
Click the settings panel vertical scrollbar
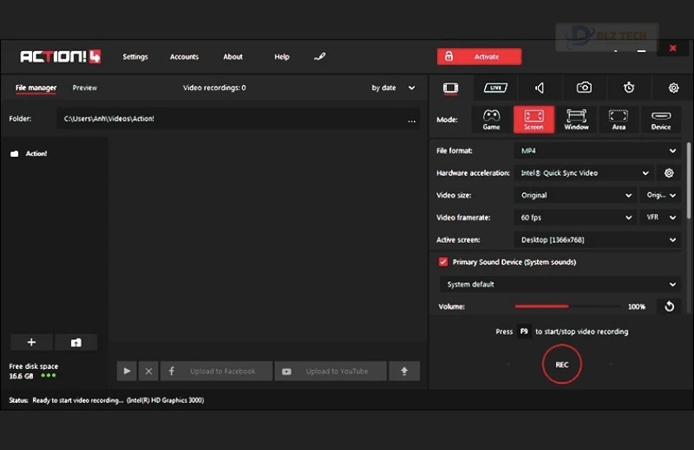[688, 180]
